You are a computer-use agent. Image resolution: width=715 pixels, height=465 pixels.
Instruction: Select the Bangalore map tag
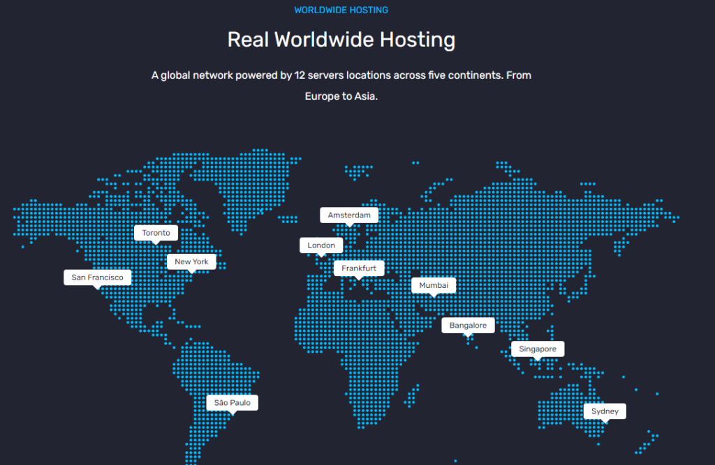pyautogui.click(x=468, y=325)
